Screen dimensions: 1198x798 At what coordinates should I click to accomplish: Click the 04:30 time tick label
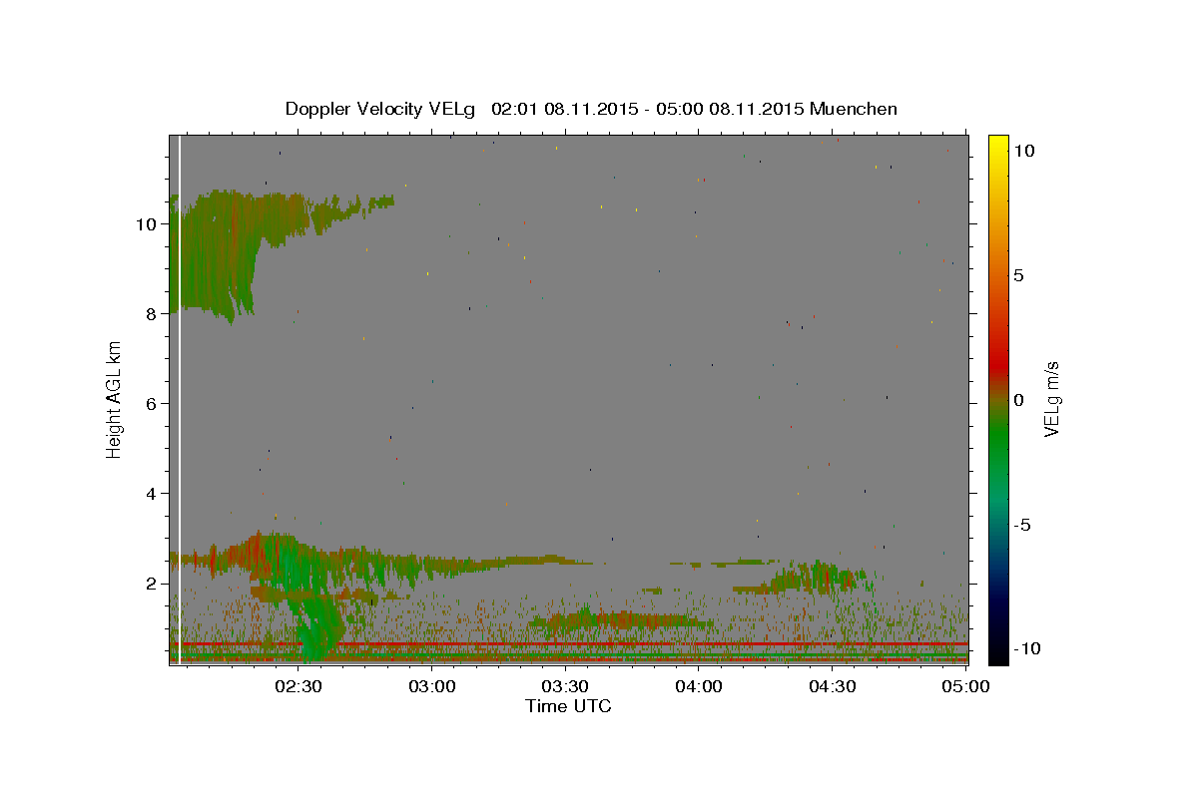832,686
